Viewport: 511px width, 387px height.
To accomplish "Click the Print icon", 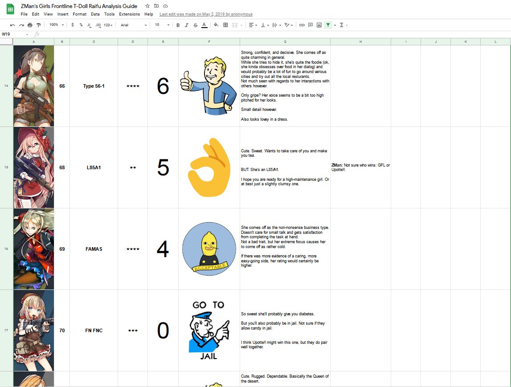I will click(30, 25).
